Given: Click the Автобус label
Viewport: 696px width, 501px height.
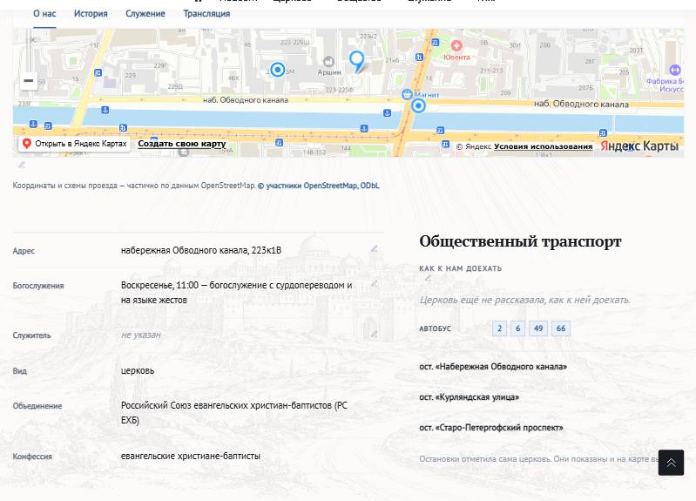Looking at the screenshot, I should click(435, 328).
